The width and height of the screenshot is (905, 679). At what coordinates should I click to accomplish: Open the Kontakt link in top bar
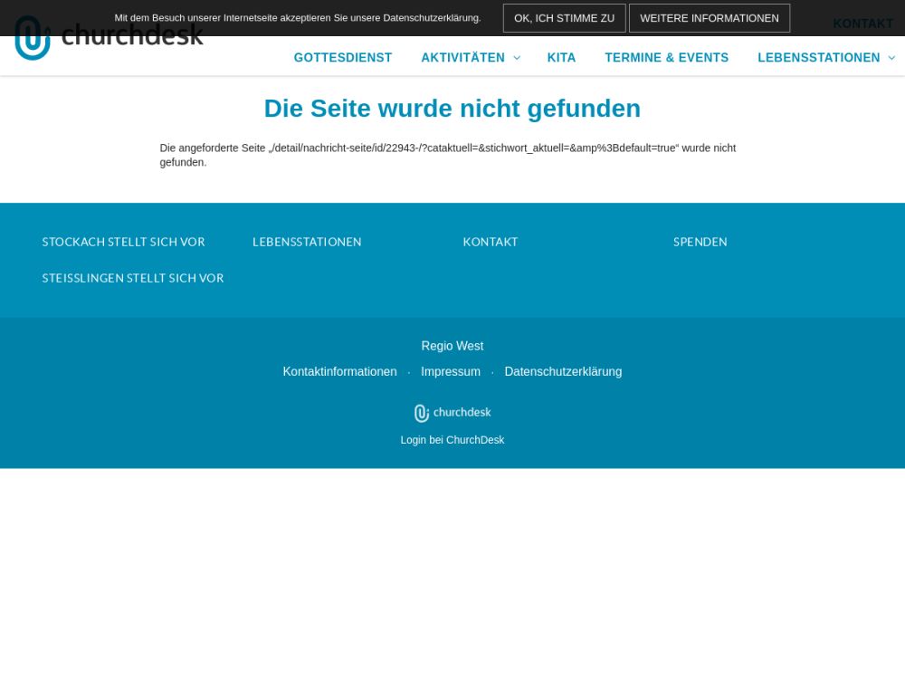point(862,24)
